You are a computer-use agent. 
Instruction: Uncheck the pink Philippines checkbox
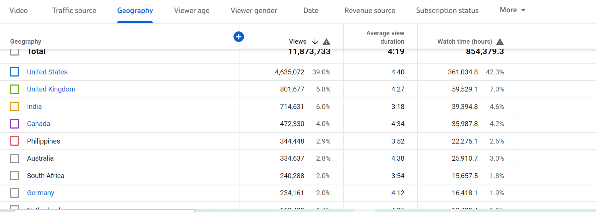(15, 141)
